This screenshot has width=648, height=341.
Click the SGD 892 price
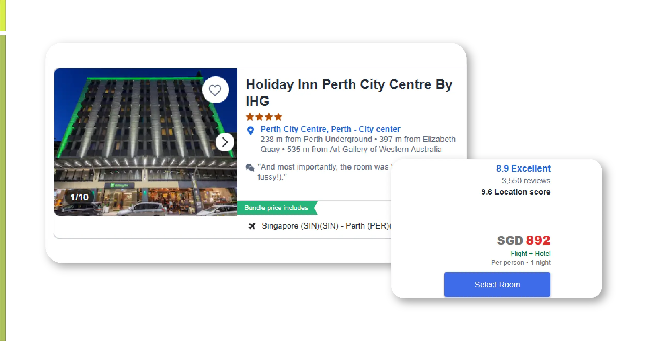coord(524,240)
